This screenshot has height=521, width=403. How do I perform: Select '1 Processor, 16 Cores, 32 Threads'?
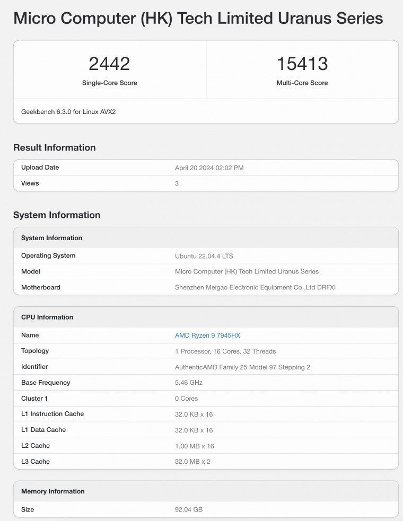[225, 351]
